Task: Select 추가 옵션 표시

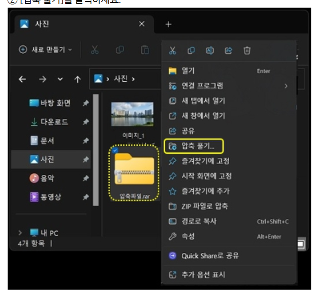Action: pyautogui.click(x=229, y=275)
